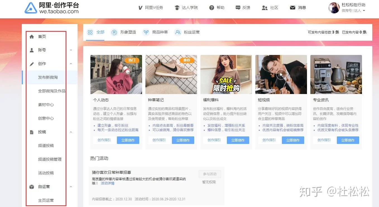Expand the 账号 sidebar section
The width and height of the screenshot is (379, 207).
[71, 50]
